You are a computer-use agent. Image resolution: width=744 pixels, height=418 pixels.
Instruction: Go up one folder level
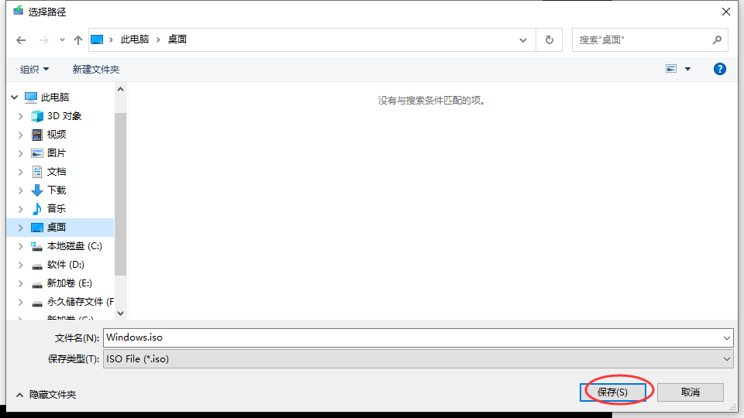[78, 40]
